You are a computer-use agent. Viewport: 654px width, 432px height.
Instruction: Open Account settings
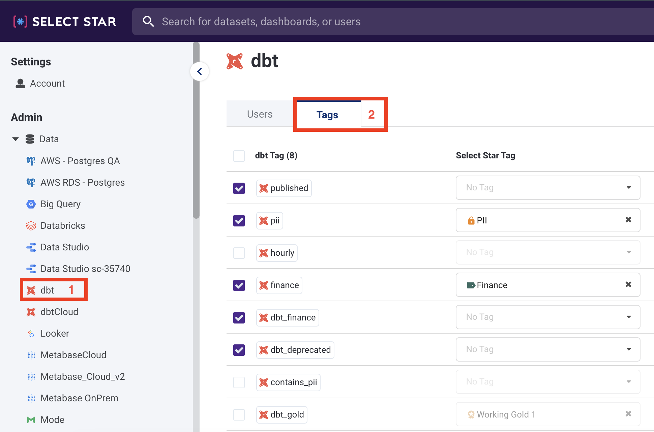pos(47,83)
